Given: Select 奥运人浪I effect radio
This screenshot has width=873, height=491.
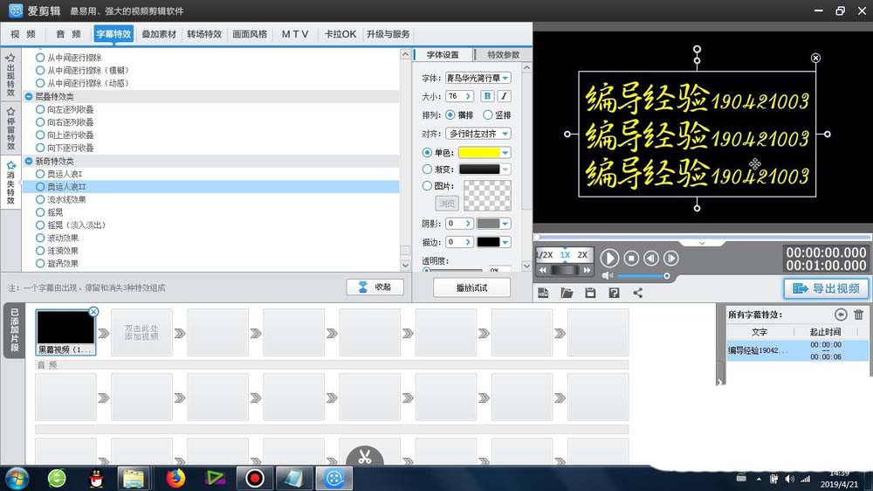Looking at the screenshot, I should click(40, 174).
